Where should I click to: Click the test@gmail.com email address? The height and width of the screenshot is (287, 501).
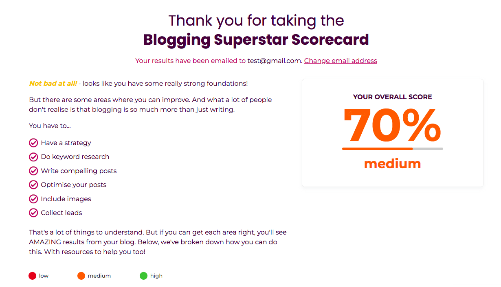click(275, 61)
